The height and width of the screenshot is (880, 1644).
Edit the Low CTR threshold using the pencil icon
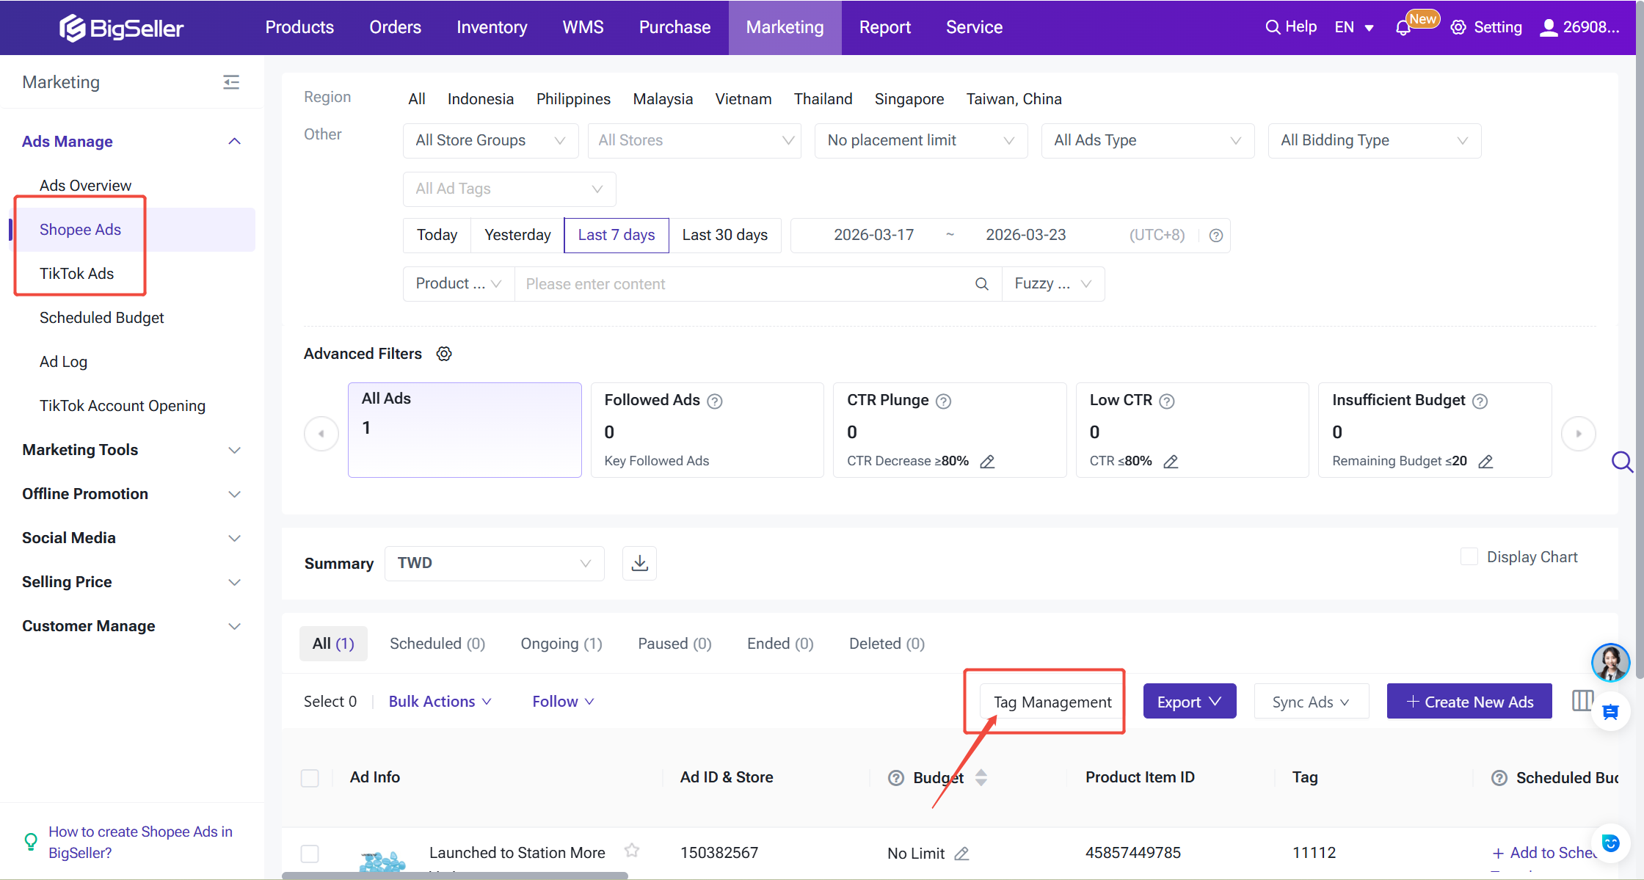[1171, 461]
